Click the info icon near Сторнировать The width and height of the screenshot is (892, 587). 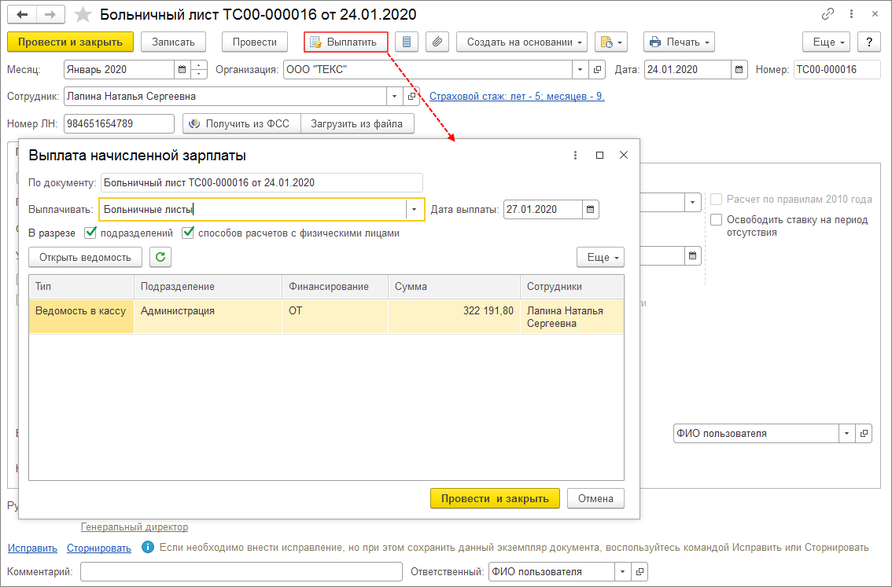[147, 547]
